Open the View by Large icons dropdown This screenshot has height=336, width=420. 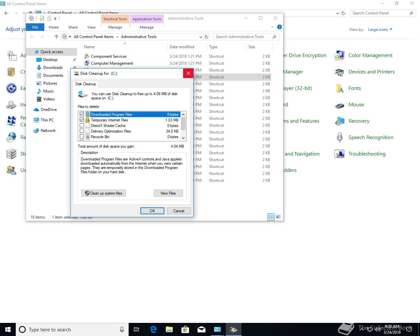point(380,30)
